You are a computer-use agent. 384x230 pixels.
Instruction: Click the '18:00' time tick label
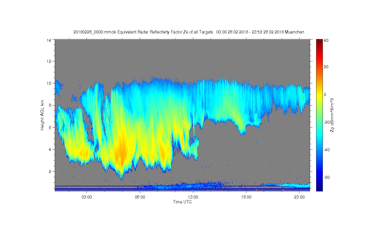(x=246, y=197)
